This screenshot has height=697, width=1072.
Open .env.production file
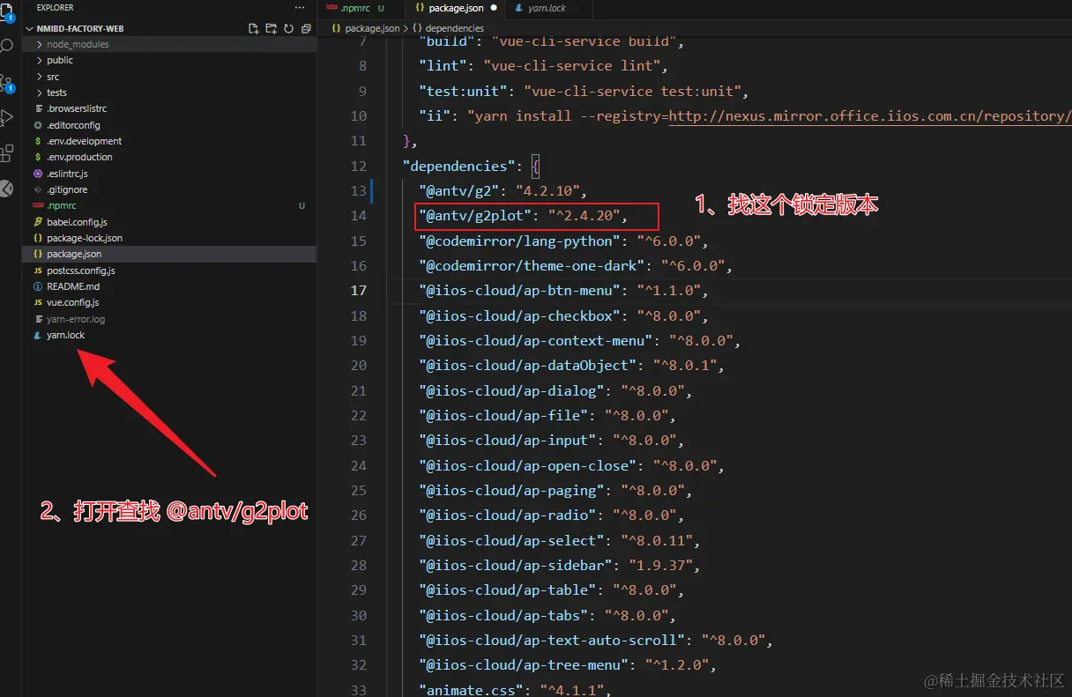[x=169, y=157]
